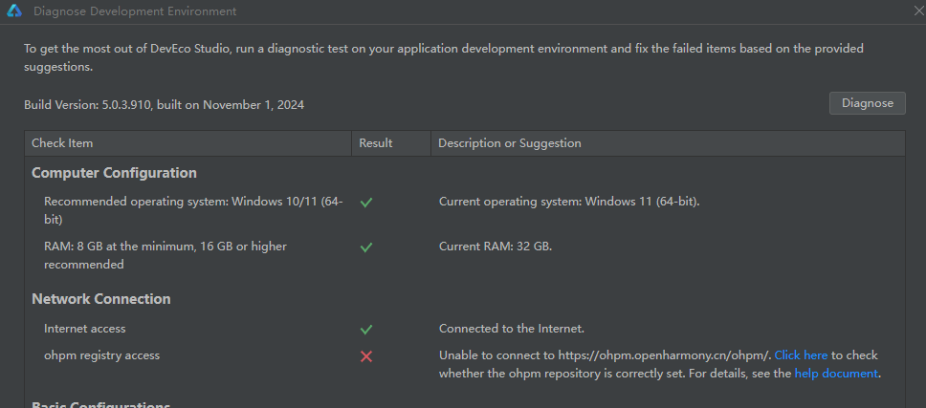This screenshot has width=926, height=408.
Task: Click the green check for operating system
Action: click(x=366, y=203)
